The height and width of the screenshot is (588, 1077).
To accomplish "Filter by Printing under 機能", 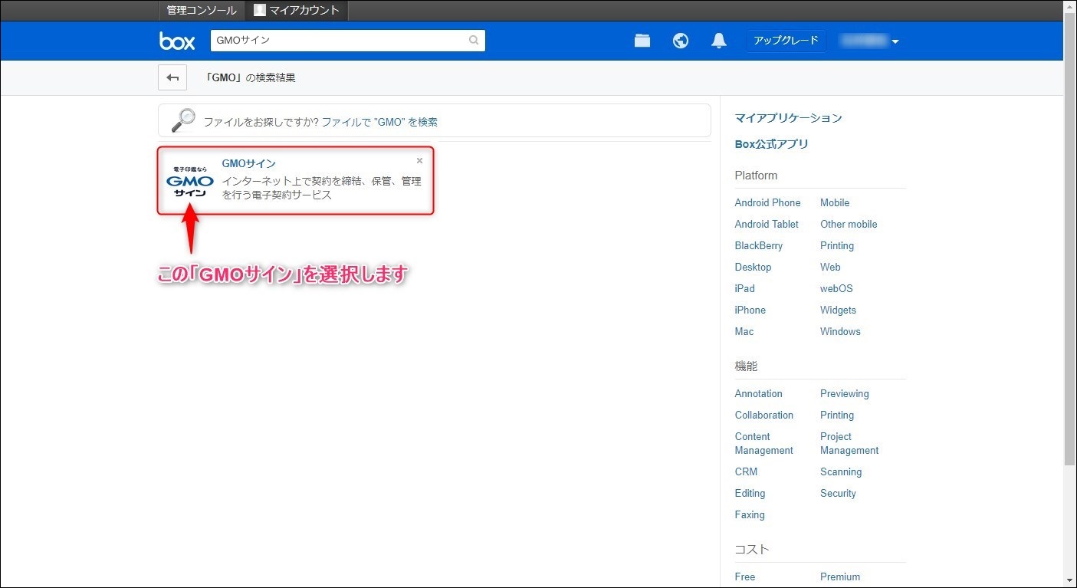I will click(x=837, y=415).
